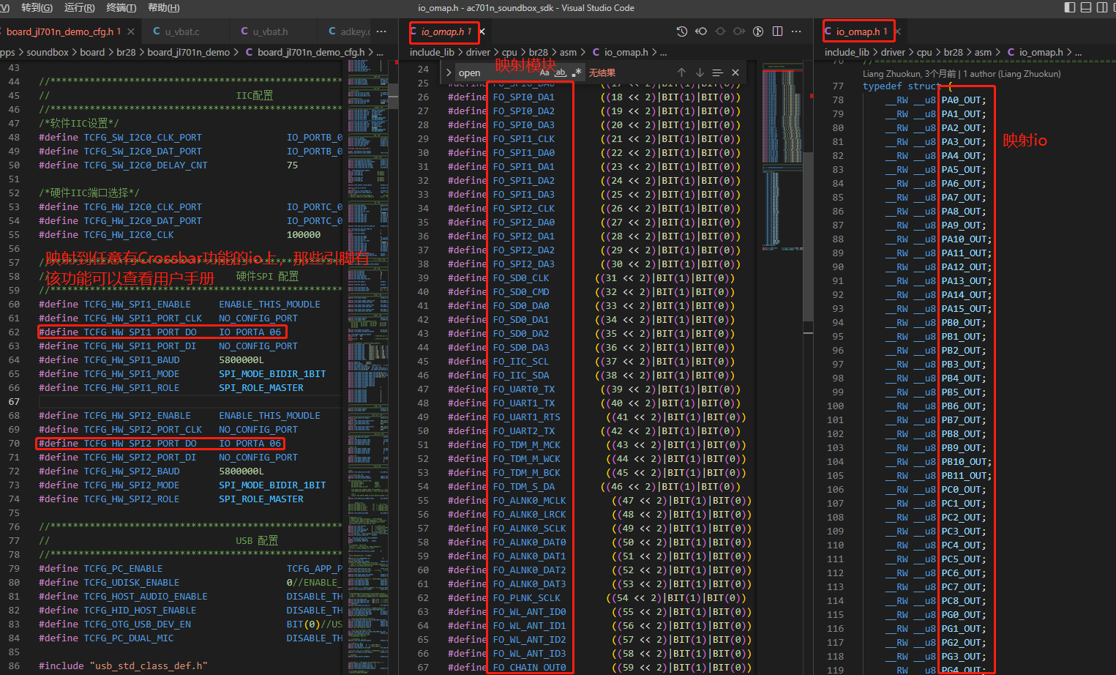Click 'FO_IIC_SCL' define in middle editor
The width and height of the screenshot is (1116, 675).
click(x=520, y=361)
